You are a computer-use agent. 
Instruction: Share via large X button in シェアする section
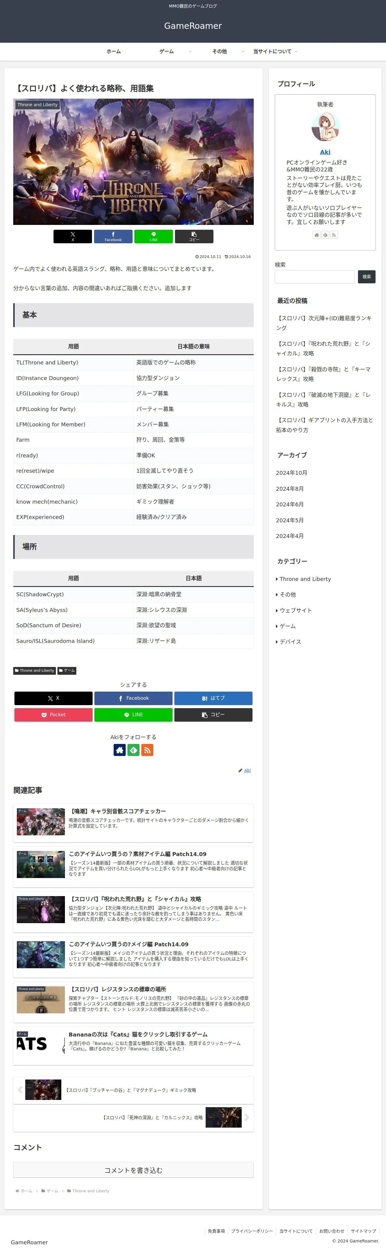tap(53, 698)
